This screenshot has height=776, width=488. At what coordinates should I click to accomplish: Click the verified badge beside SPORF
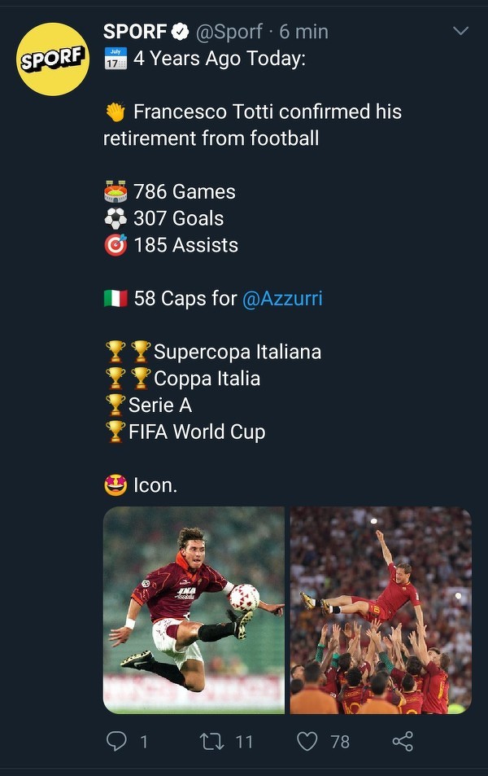(x=181, y=32)
